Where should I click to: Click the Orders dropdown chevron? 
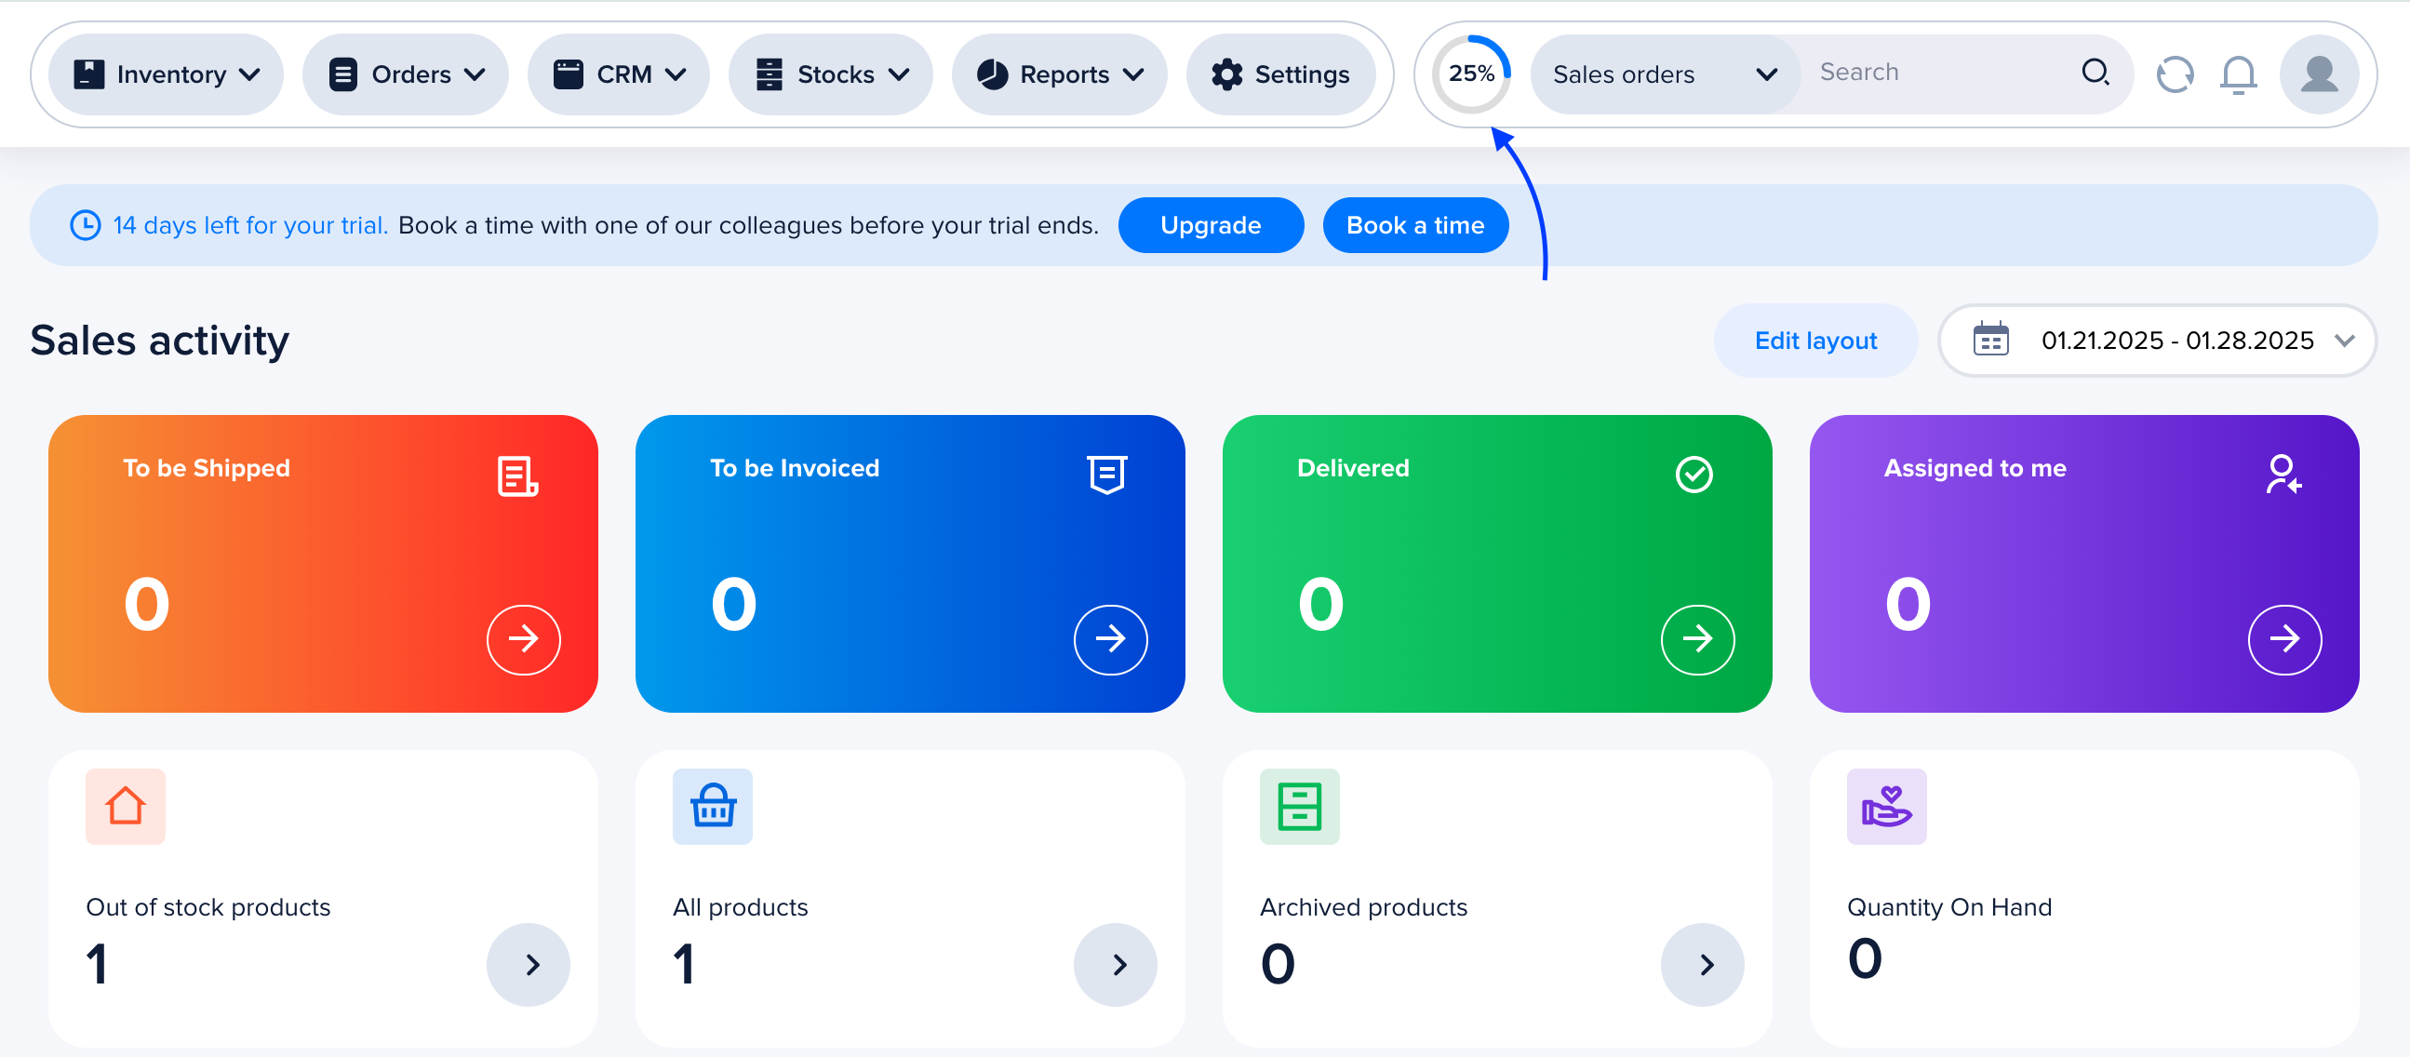coord(475,74)
